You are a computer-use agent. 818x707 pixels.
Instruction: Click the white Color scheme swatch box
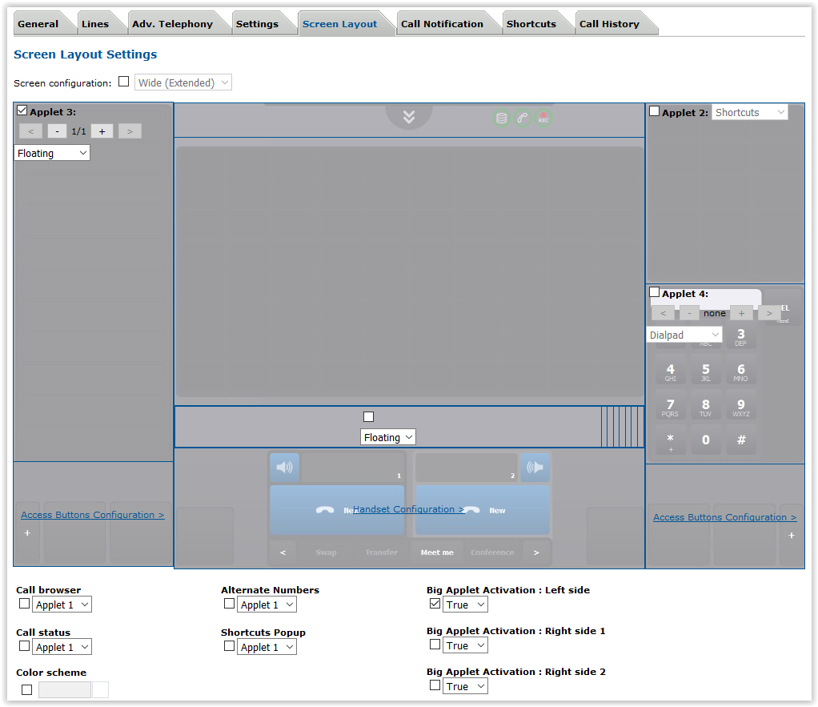tap(100, 689)
